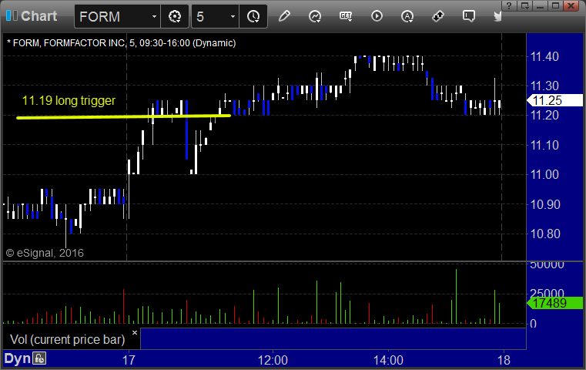Click the green volume value 17489
This screenshot has width=586, height=370.
click(x=554, y=303)
